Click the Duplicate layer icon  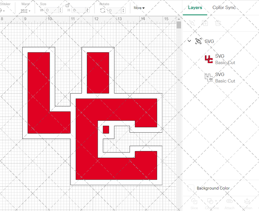[205, 23]
